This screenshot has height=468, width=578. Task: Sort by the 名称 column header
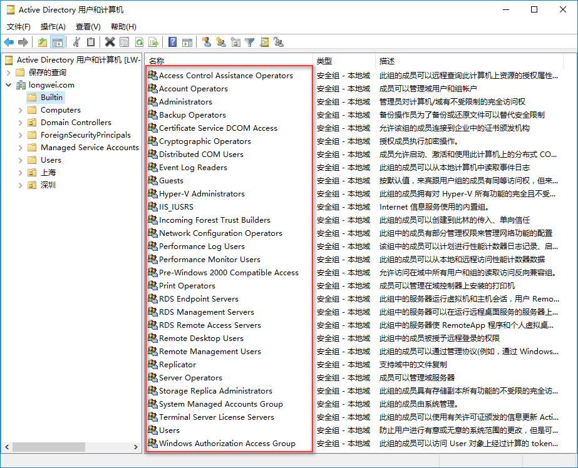[229, 61]
